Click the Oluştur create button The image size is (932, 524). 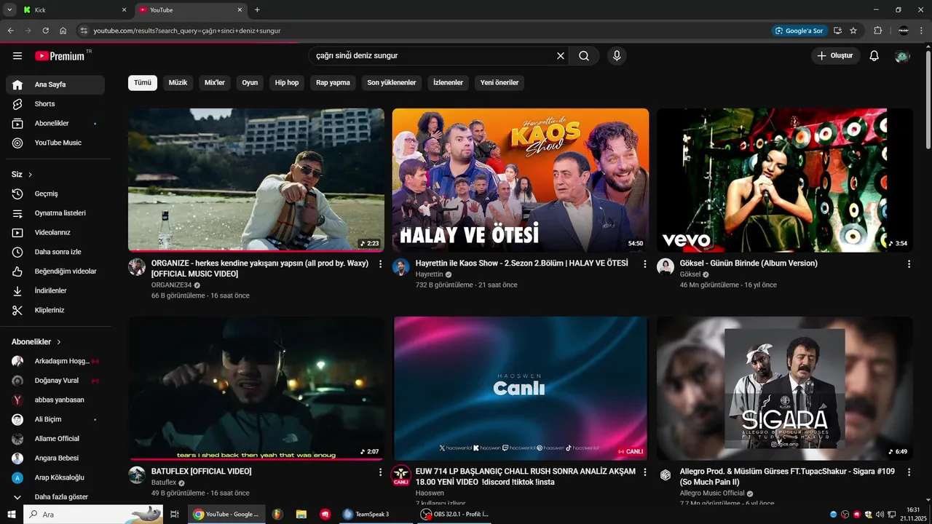pyautogui.click(x=836, y=56)
